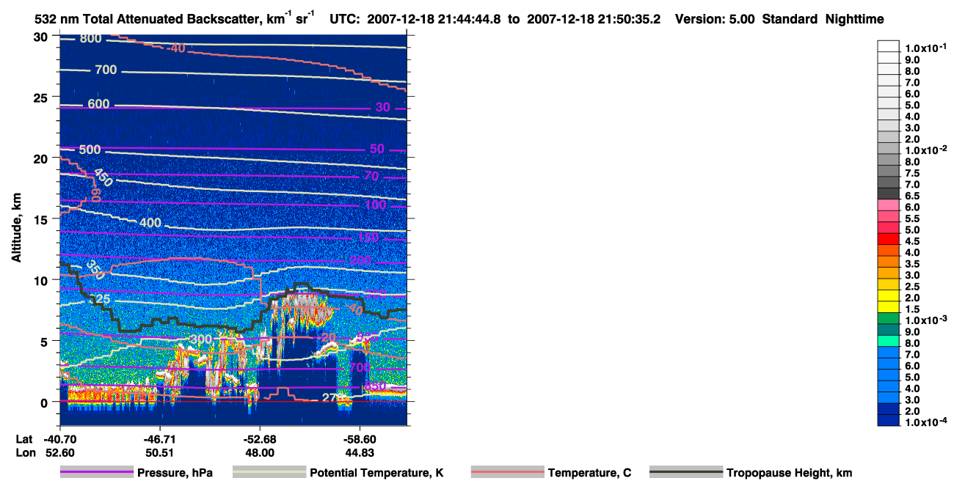Click the 1.0x10-1 color scale label
Viewport: 954px width, 489px height.
click(924, 48)
